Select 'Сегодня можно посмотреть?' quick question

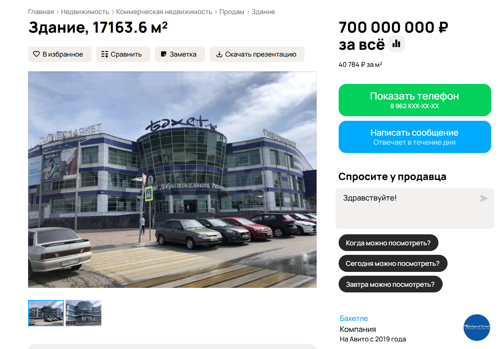click(x=393, y=264)
